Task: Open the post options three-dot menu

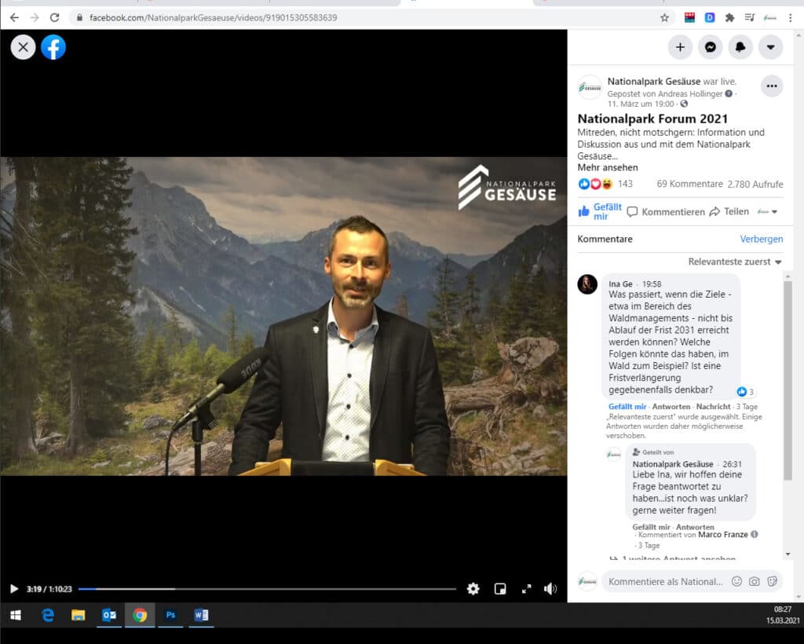Action: coord(772,86)
